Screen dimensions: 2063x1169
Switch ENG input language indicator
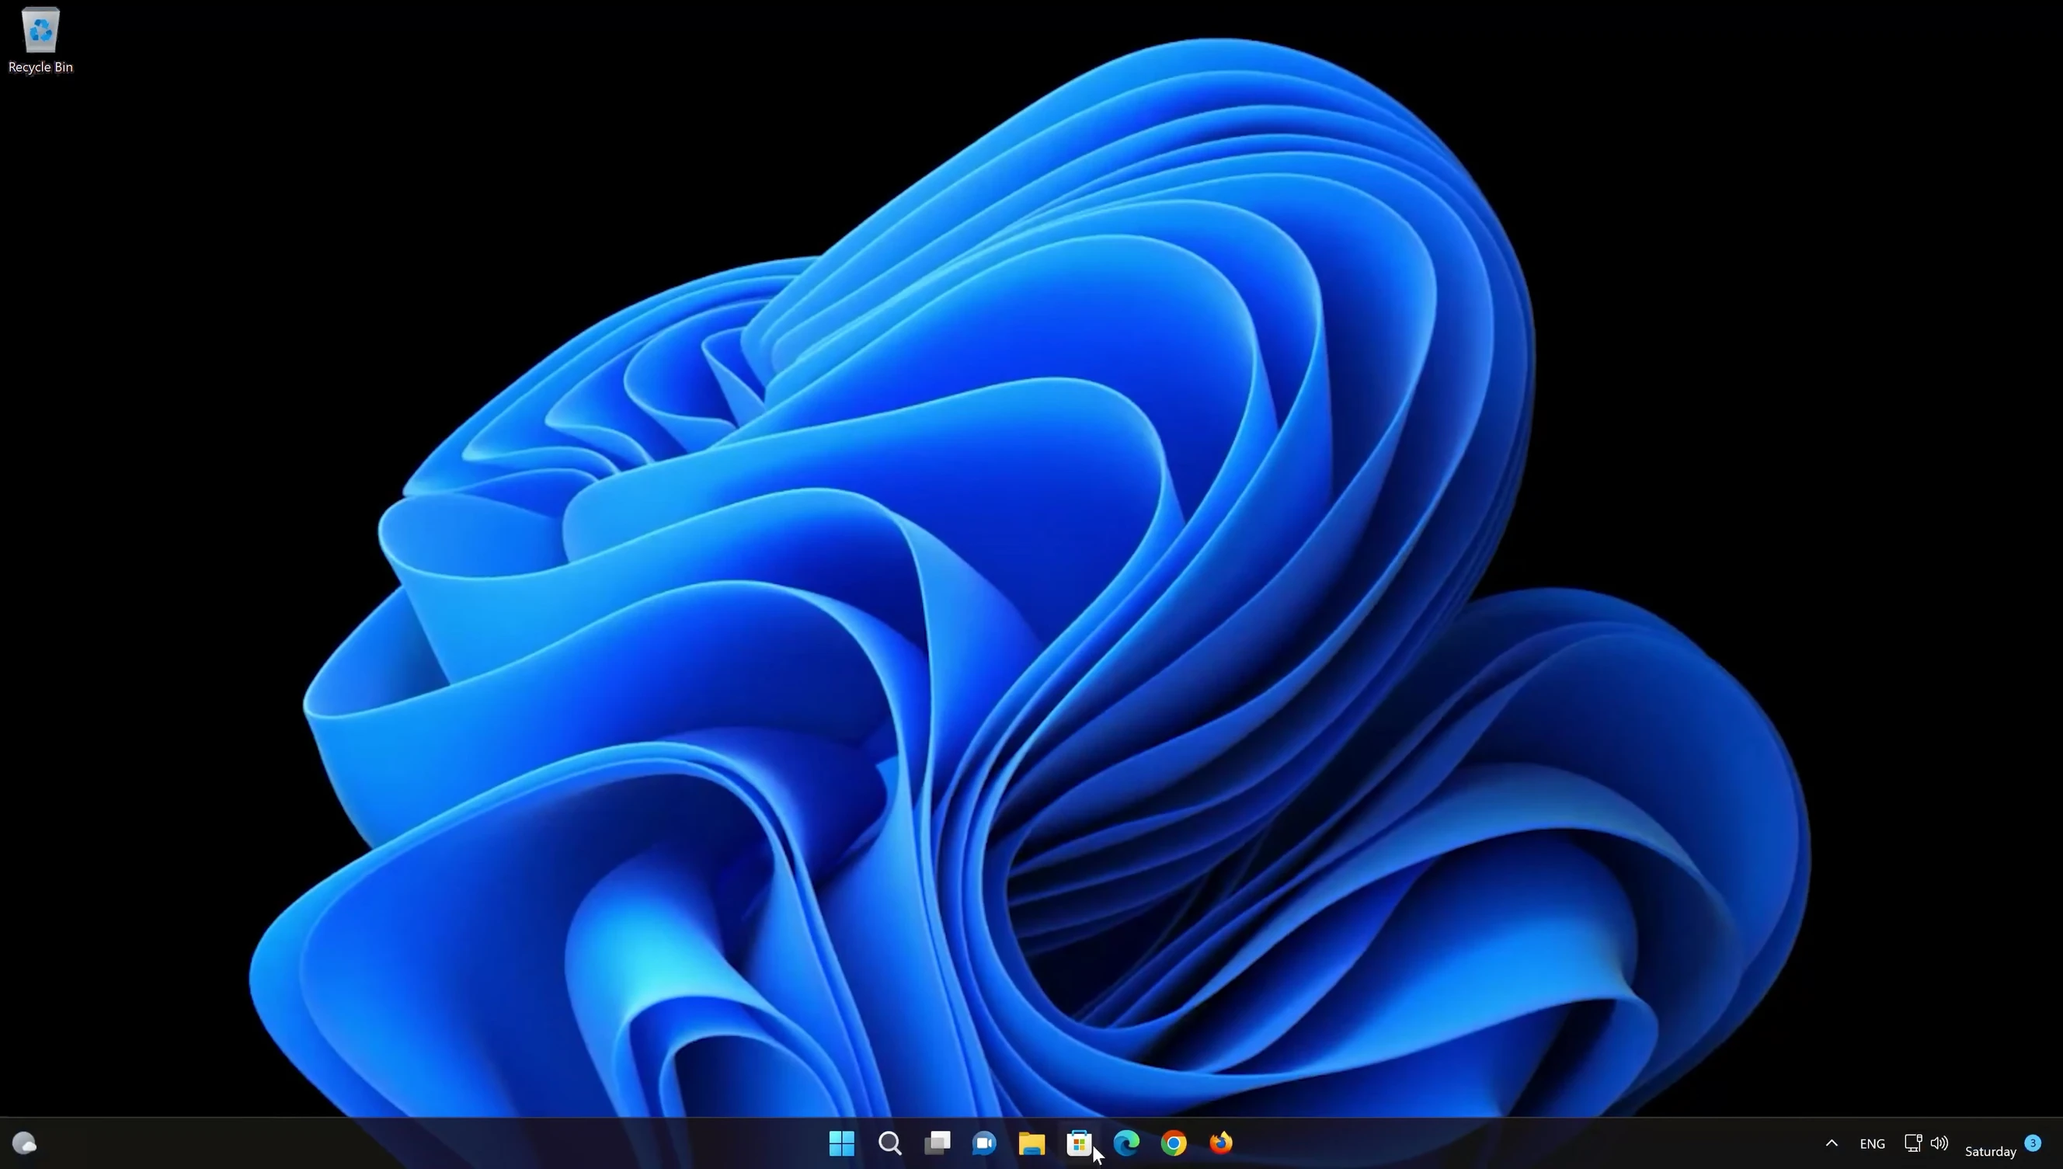click(1872, 1144)
